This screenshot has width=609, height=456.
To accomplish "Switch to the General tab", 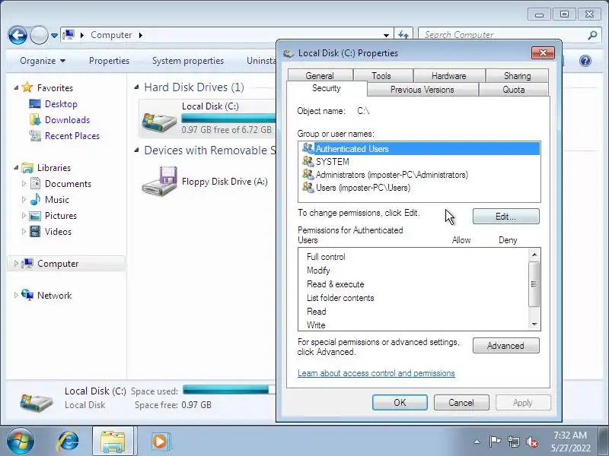I will [x=320, y=75].
